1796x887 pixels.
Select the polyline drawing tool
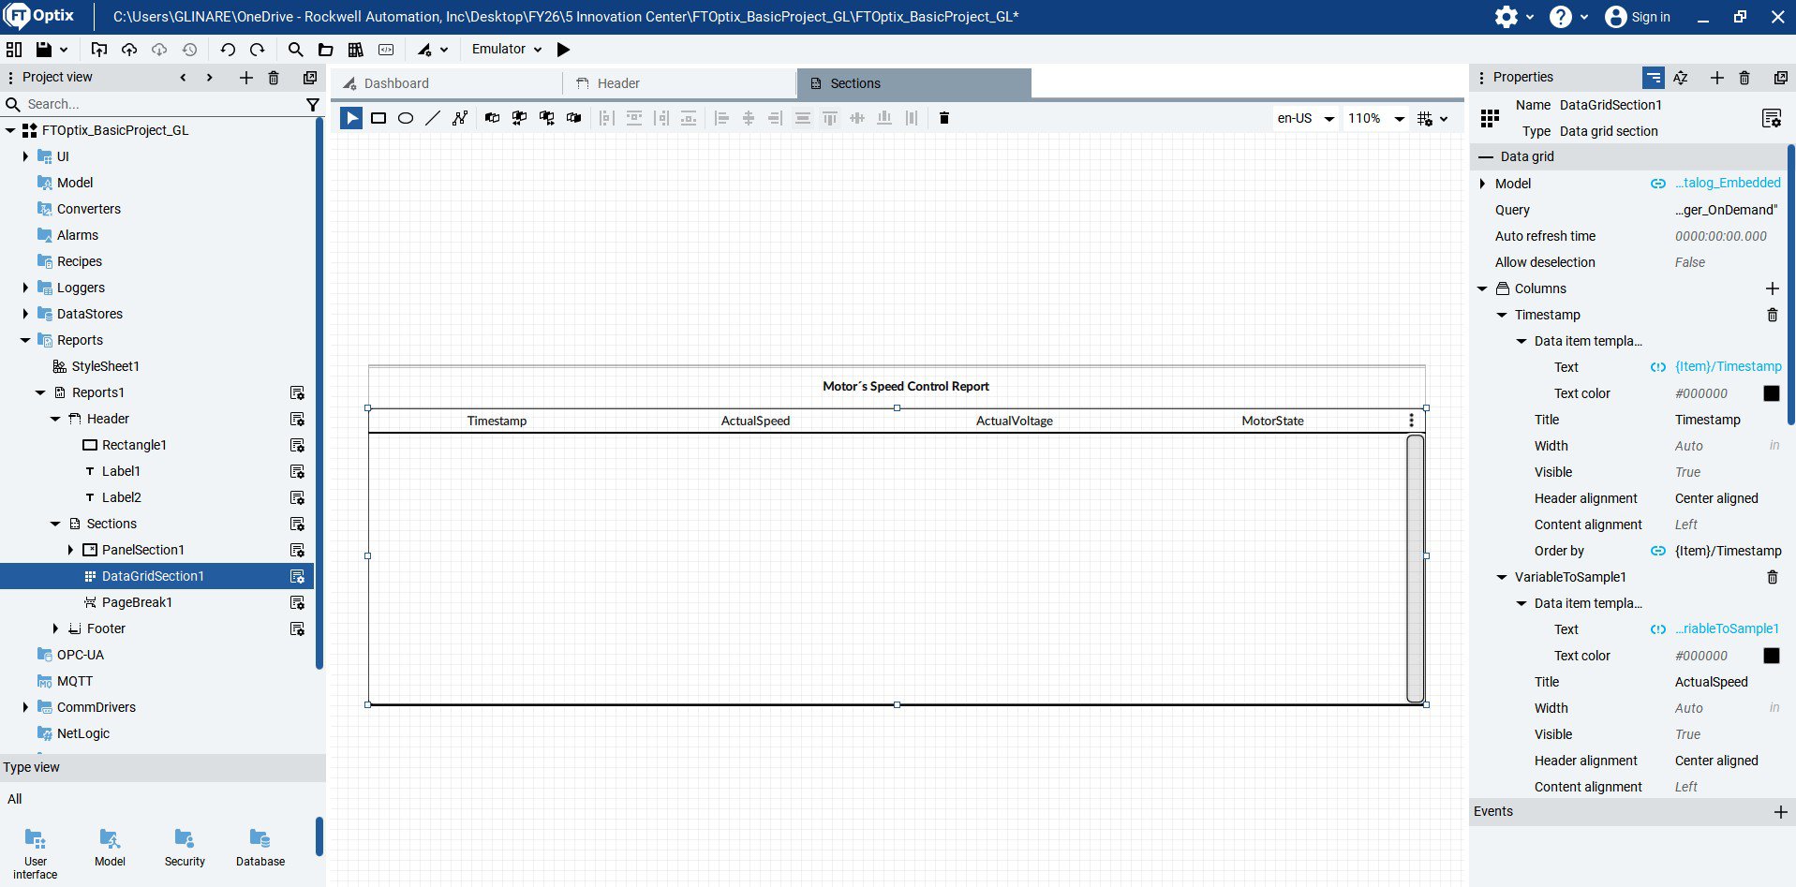coord(460,118)
